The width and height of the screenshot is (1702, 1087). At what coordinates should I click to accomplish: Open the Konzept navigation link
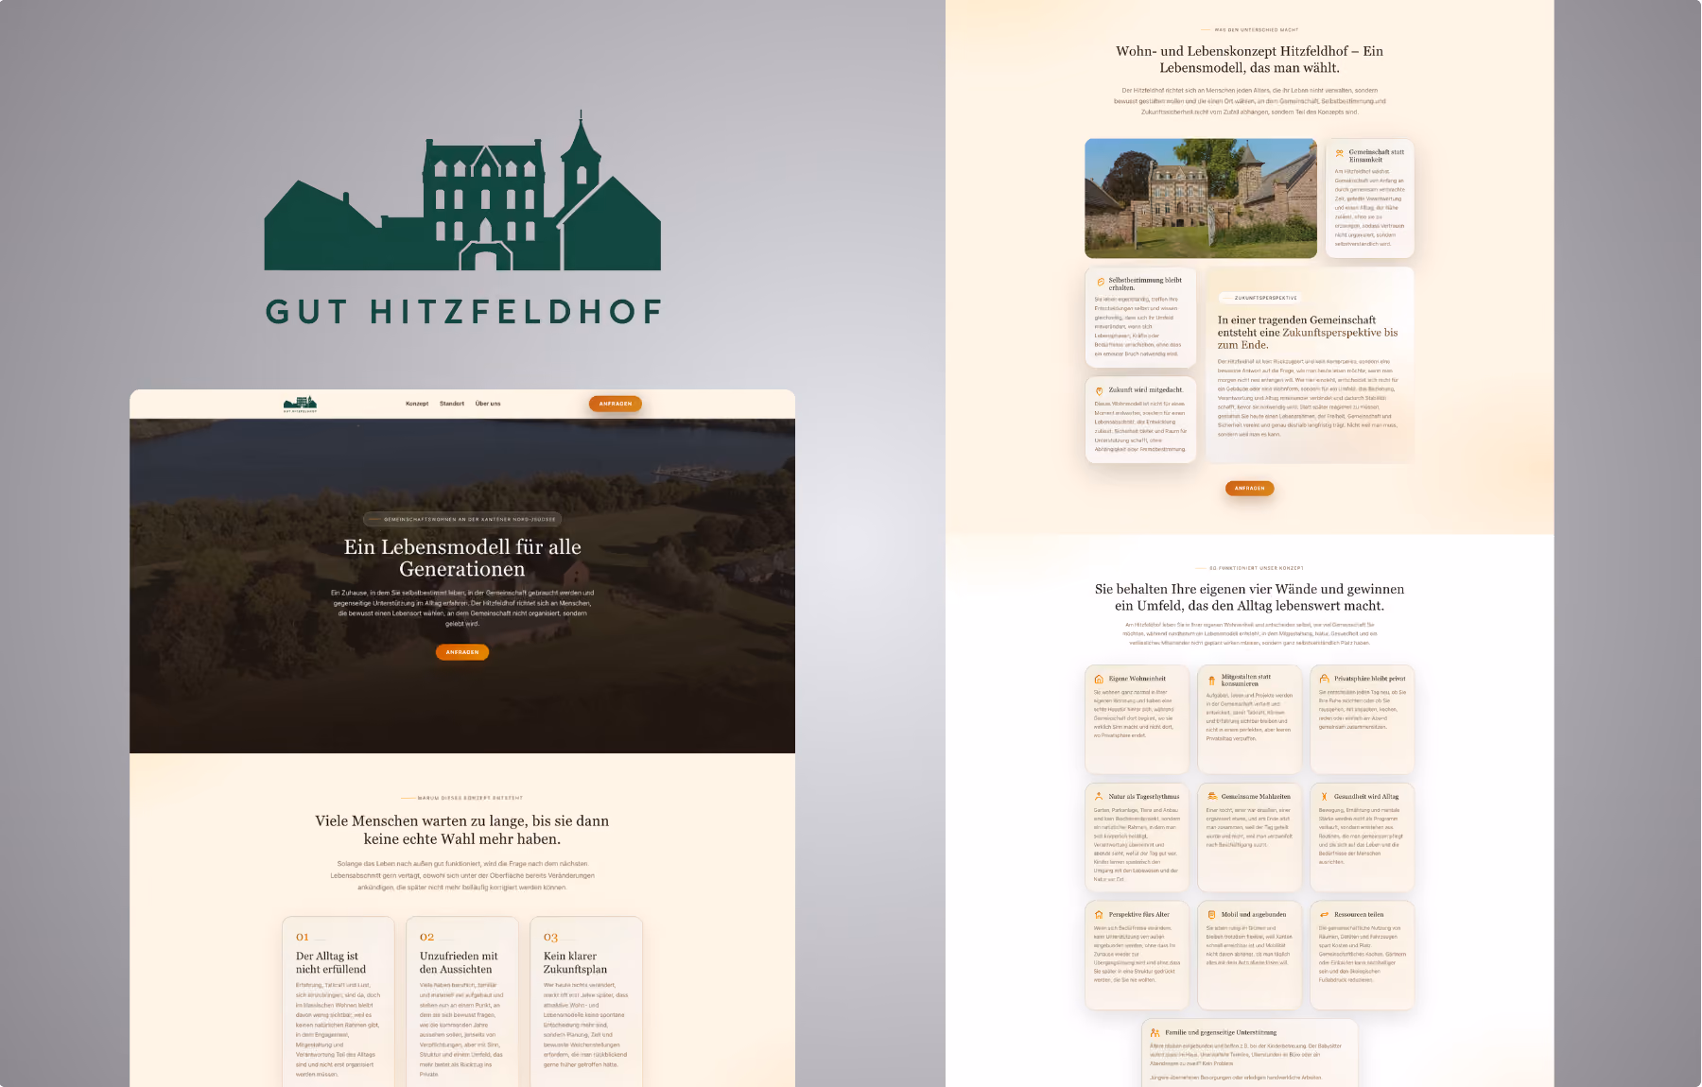click(417, 404)
